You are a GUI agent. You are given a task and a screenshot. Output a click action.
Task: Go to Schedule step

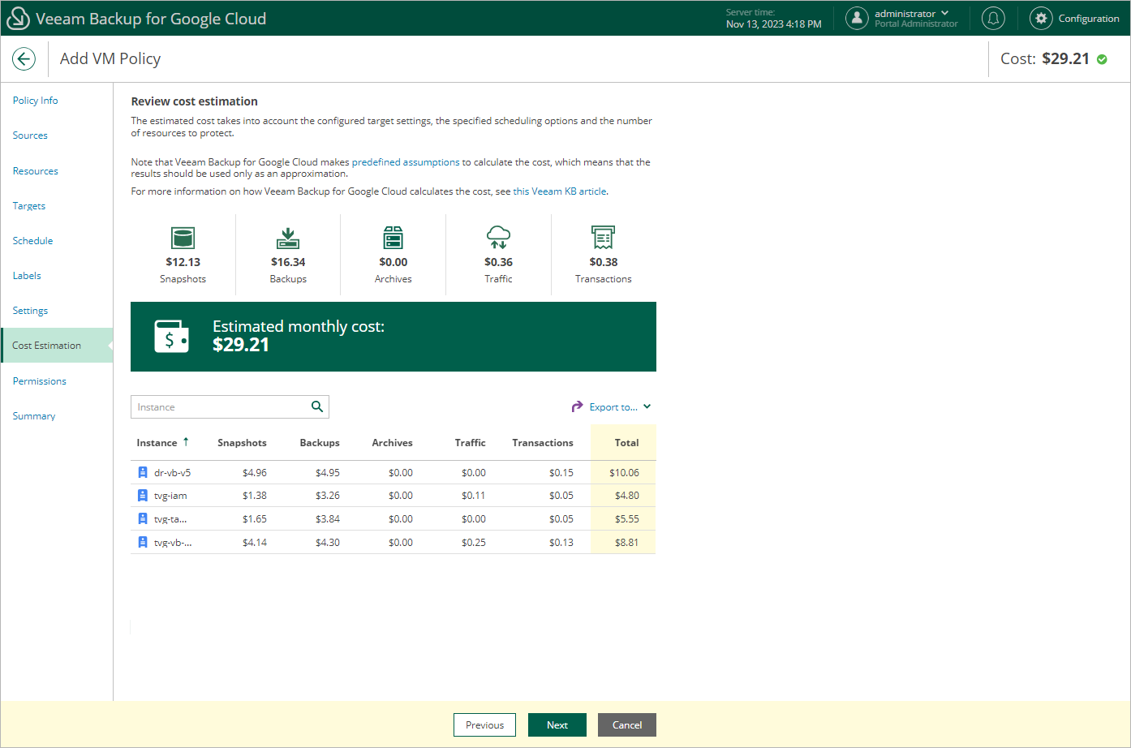click(32, 241)
